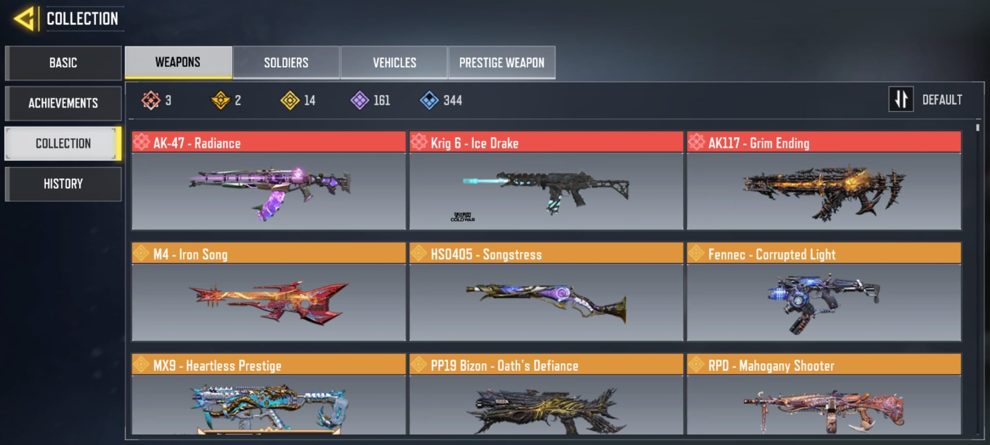Select the Mythic rarity filter icon
Image resolution: width=990 pixels, height=445 pixels.
point(151,100)
